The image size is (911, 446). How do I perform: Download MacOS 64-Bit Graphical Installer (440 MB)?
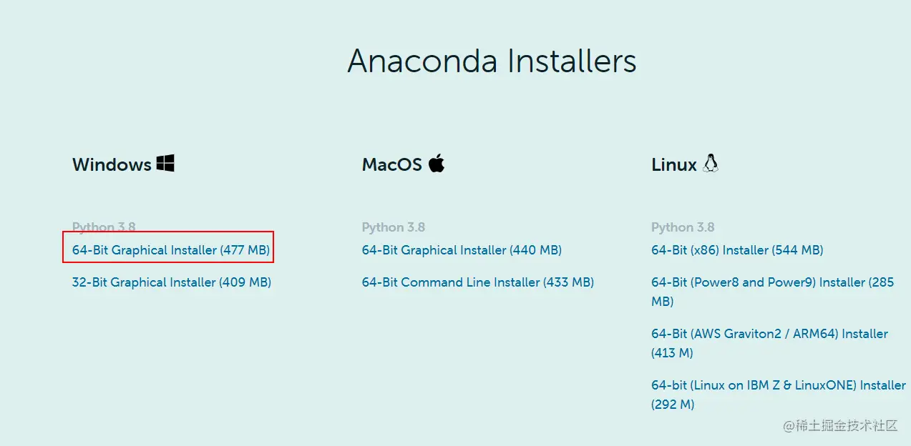point(462,250)
